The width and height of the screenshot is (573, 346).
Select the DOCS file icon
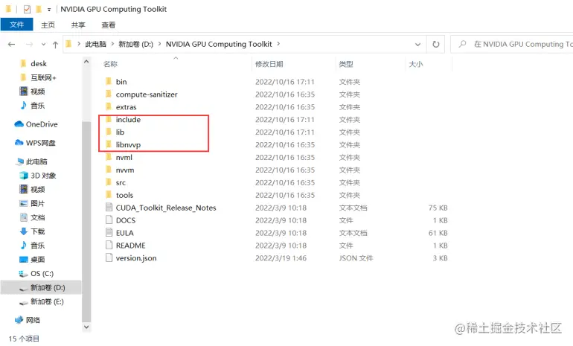pos(109,220)
